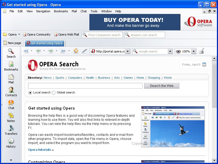
Task: Click the Buy Opera Today banner
Action: point(135,22)
